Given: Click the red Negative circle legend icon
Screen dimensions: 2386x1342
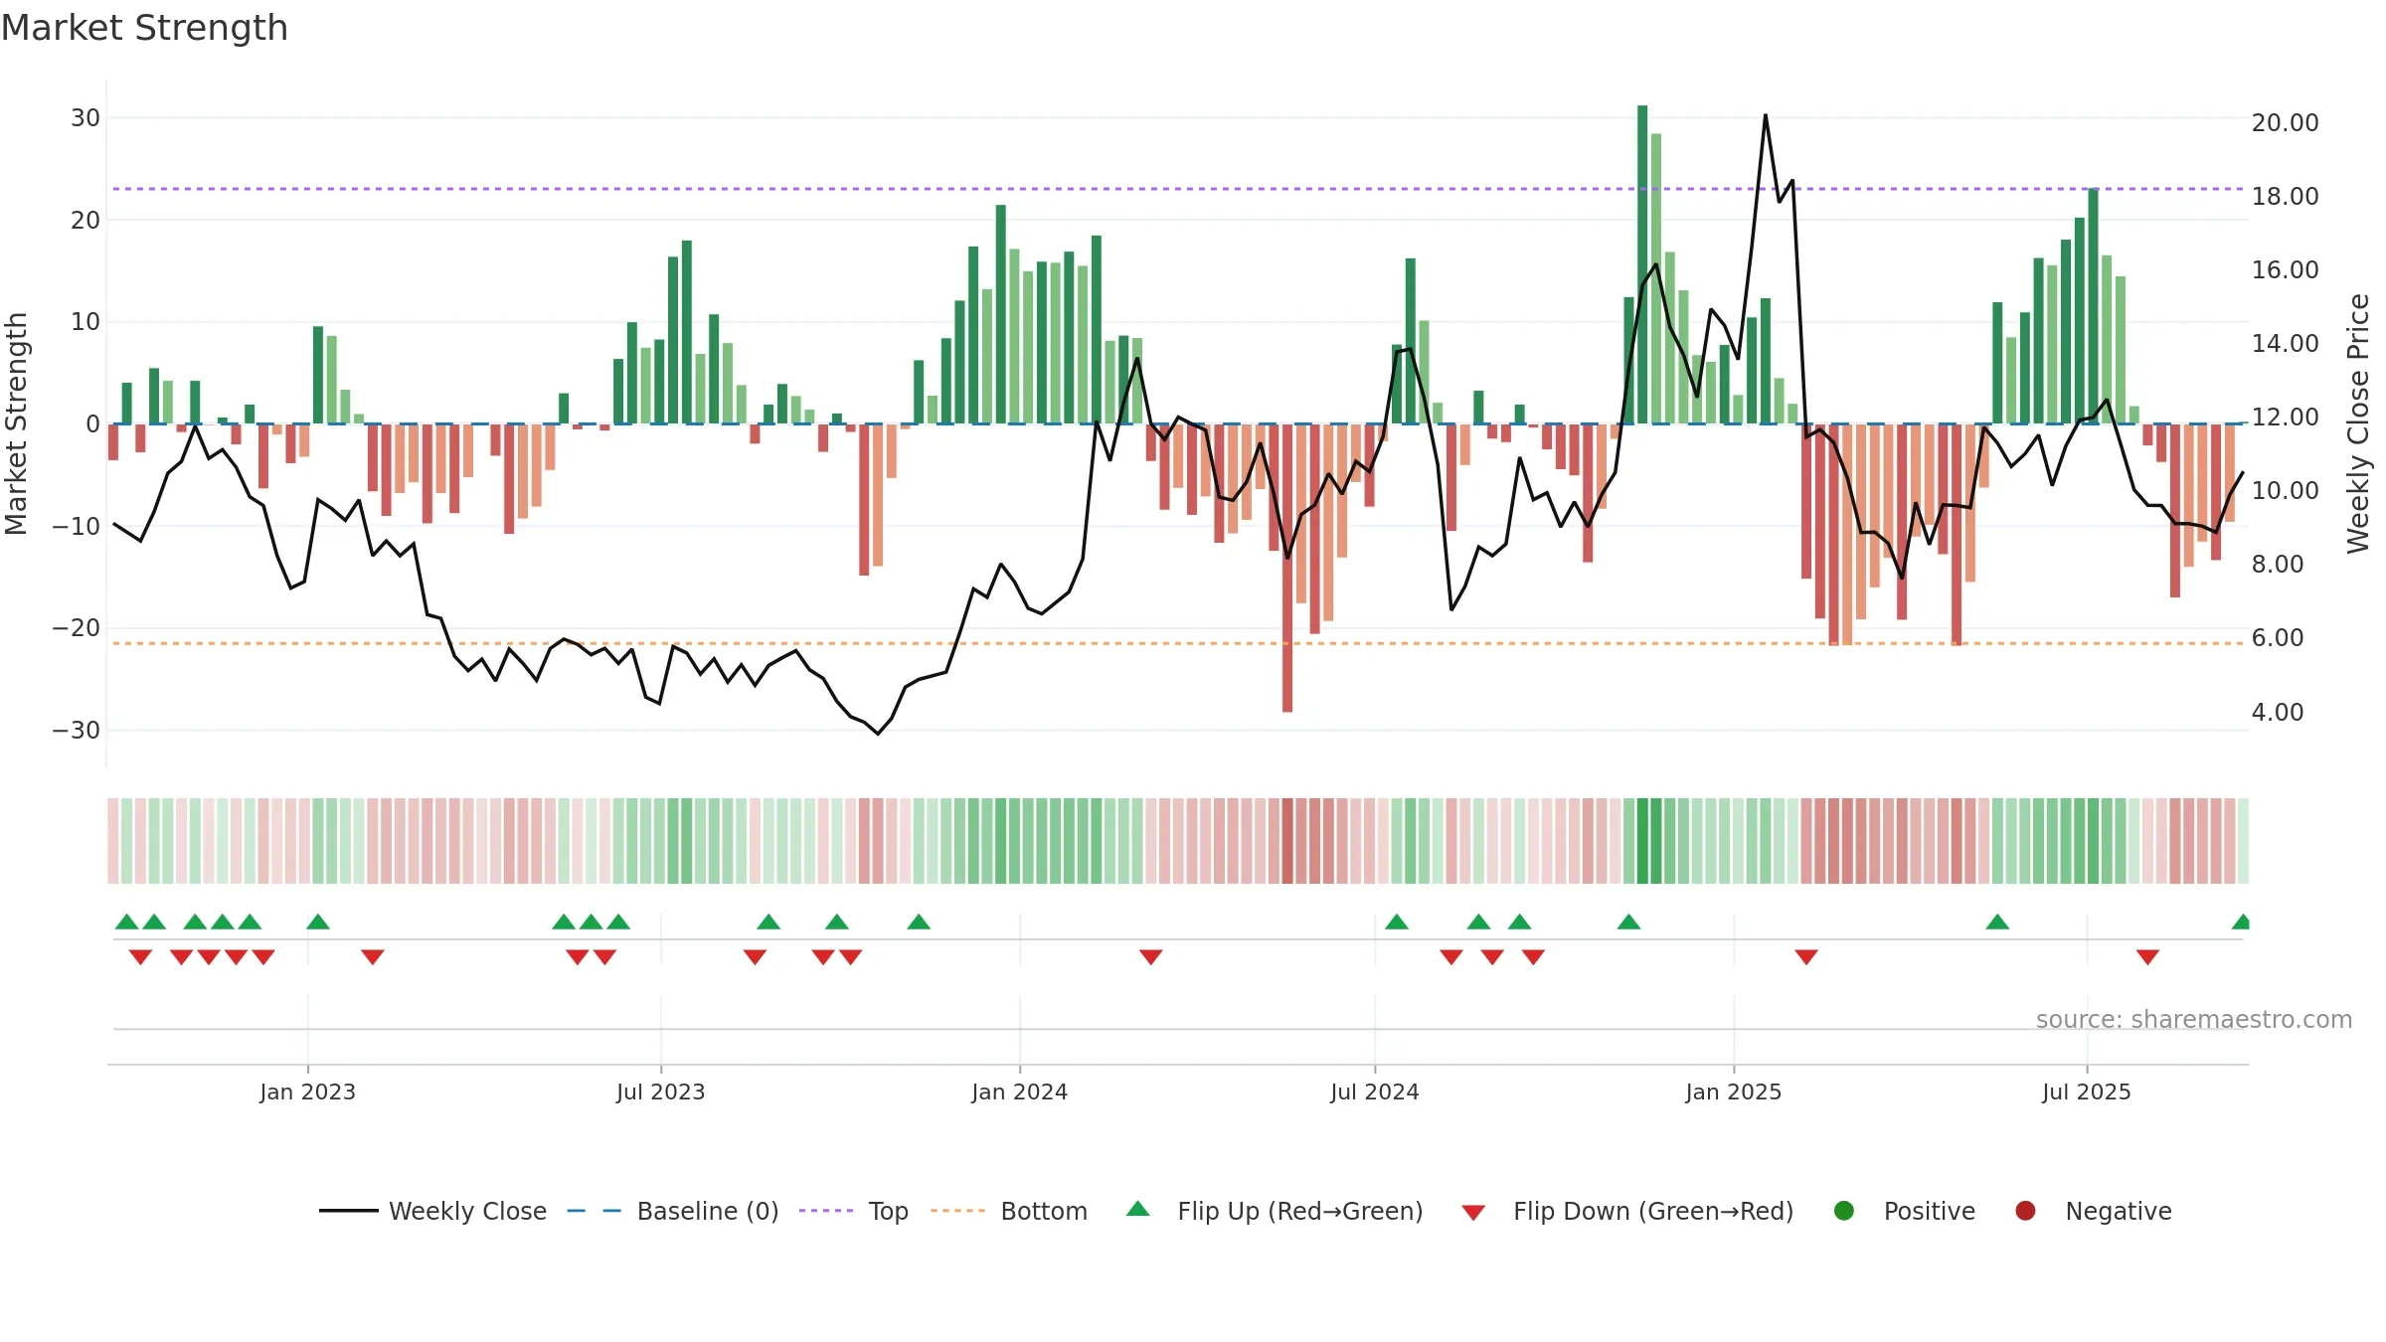Looking at the screenshot, I should tap(2025, 1211).
